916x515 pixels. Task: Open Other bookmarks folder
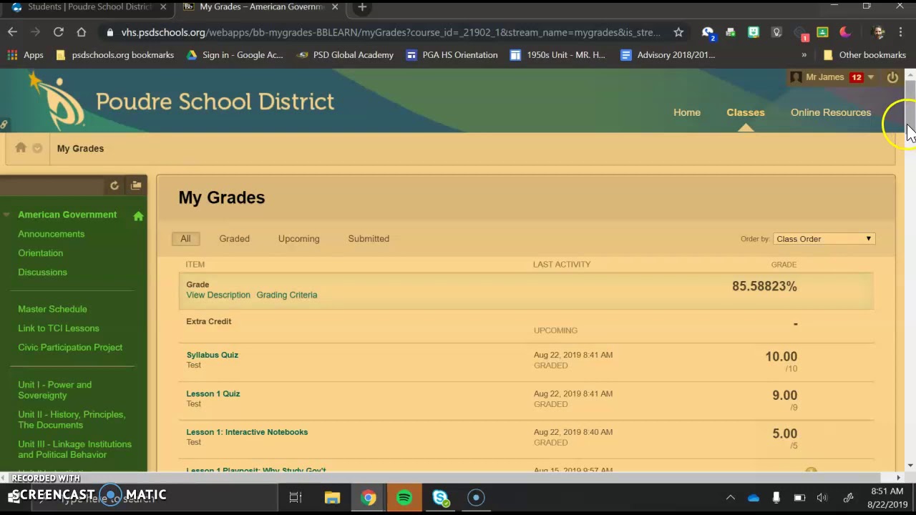(864, 55)
